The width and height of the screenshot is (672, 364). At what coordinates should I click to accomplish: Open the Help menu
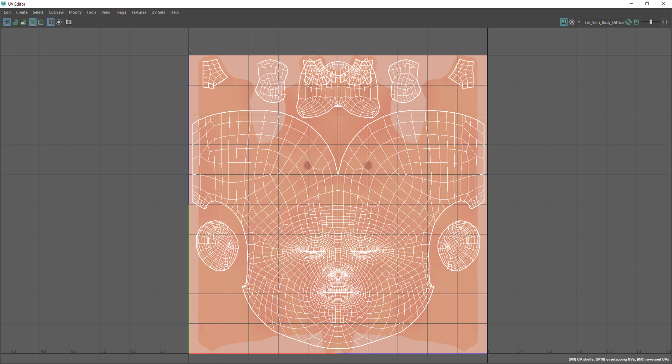(x=174, y=12)
